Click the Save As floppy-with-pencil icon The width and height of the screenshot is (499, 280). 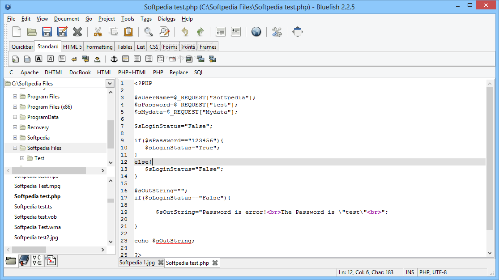(x=62, y=32)
